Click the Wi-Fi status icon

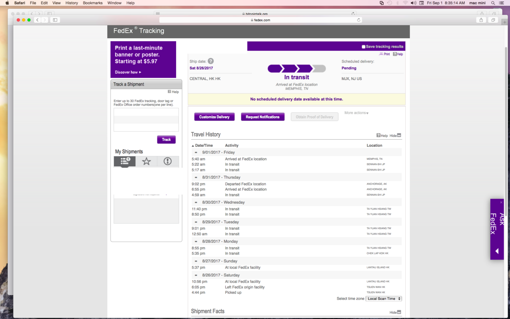click(405, 3)
